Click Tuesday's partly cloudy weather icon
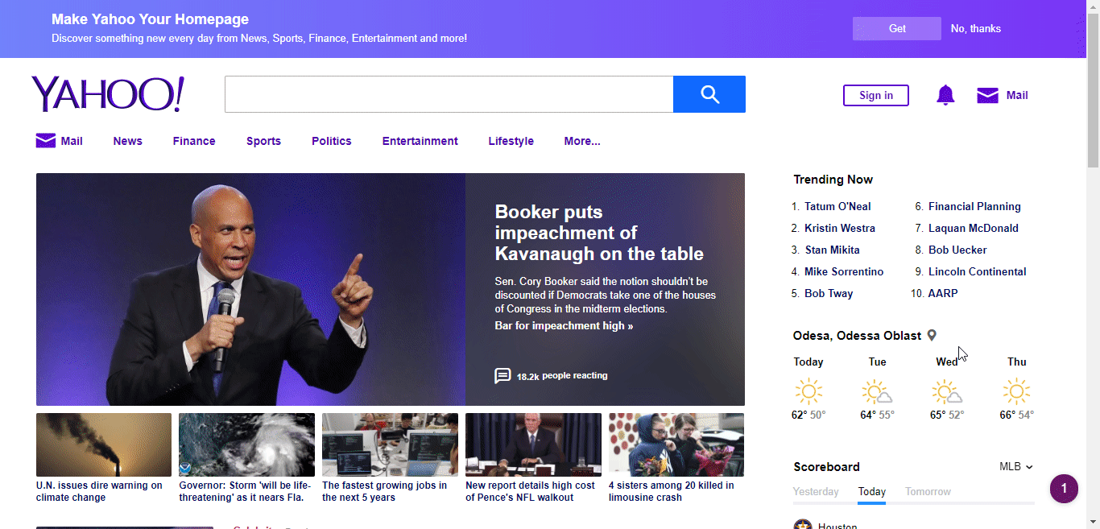This screenshot has width=1100, height=529. pos(877,392)
